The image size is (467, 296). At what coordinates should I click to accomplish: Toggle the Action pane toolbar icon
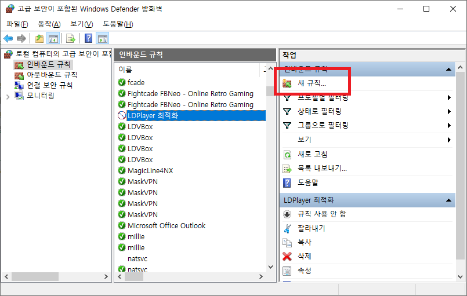[x=103, y=38]
